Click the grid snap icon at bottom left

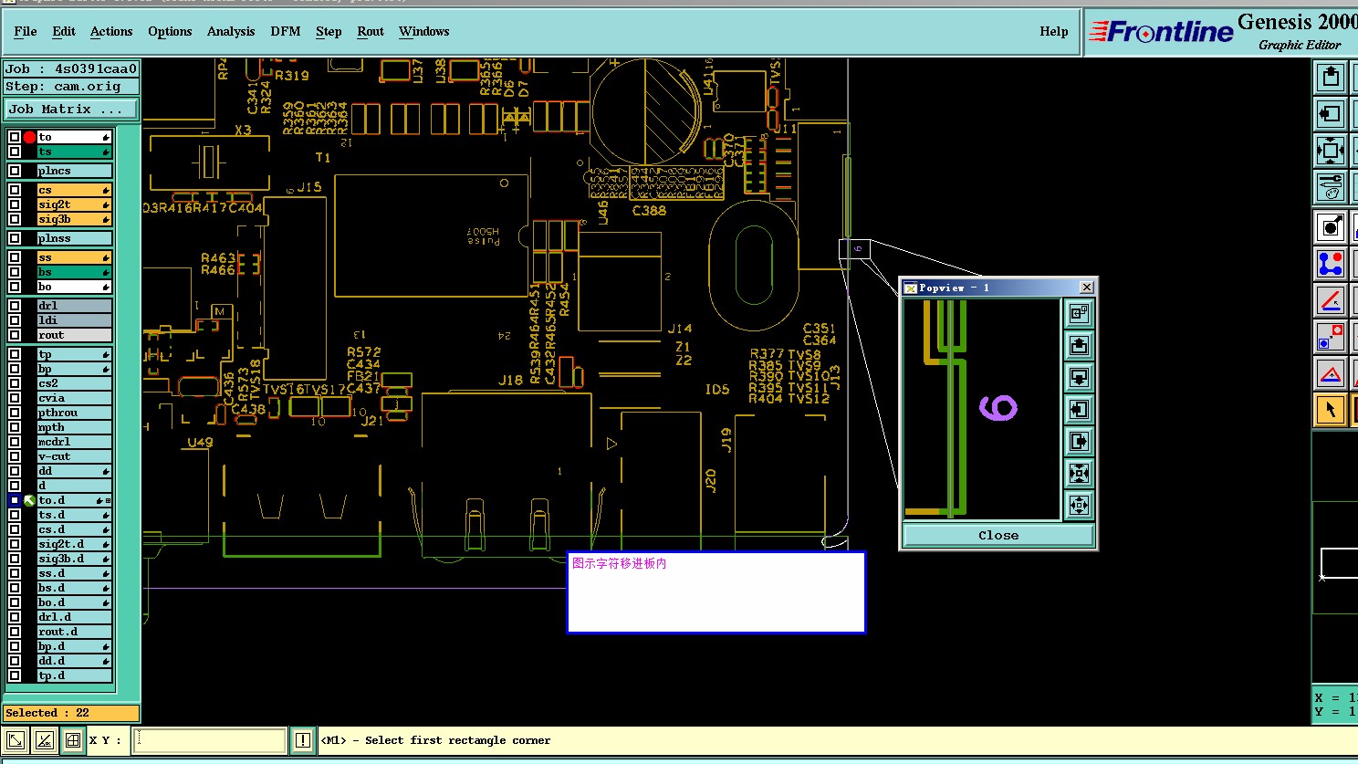[73, 740]
